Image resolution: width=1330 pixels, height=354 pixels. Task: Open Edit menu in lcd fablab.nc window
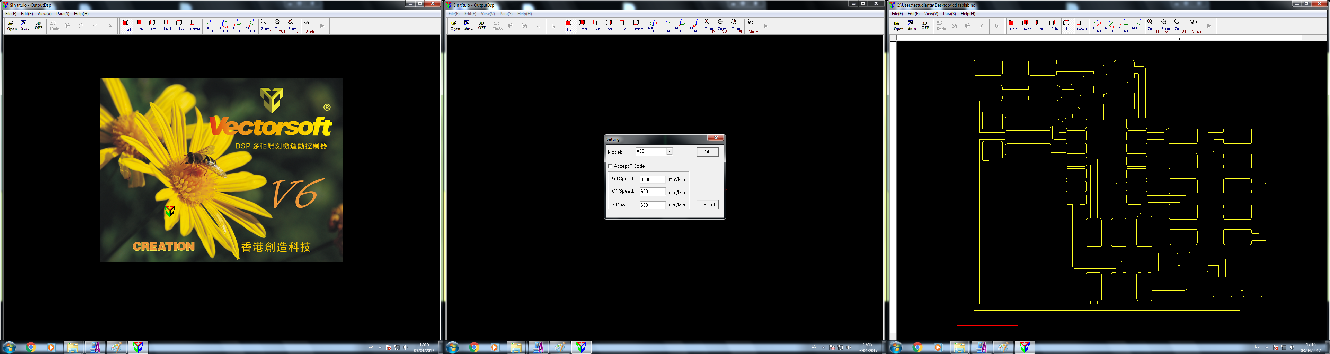pos(913,14)
